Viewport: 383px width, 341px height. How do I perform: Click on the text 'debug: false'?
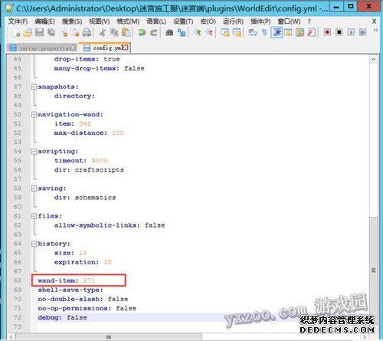62,317
